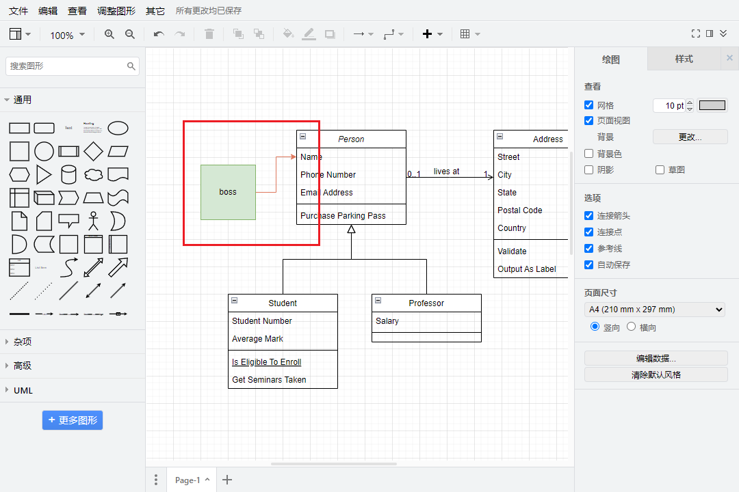Image resolution: width=739 pixels, height=492 pixels.
Task: Select the cylinder shape in the palette
Action: 68,174
